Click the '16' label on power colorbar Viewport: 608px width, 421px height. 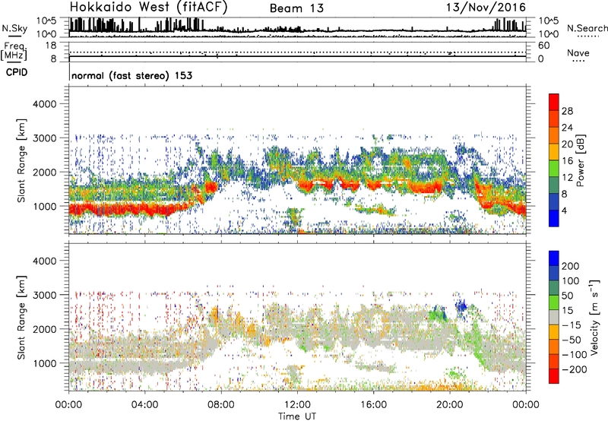tap(567, 161)
